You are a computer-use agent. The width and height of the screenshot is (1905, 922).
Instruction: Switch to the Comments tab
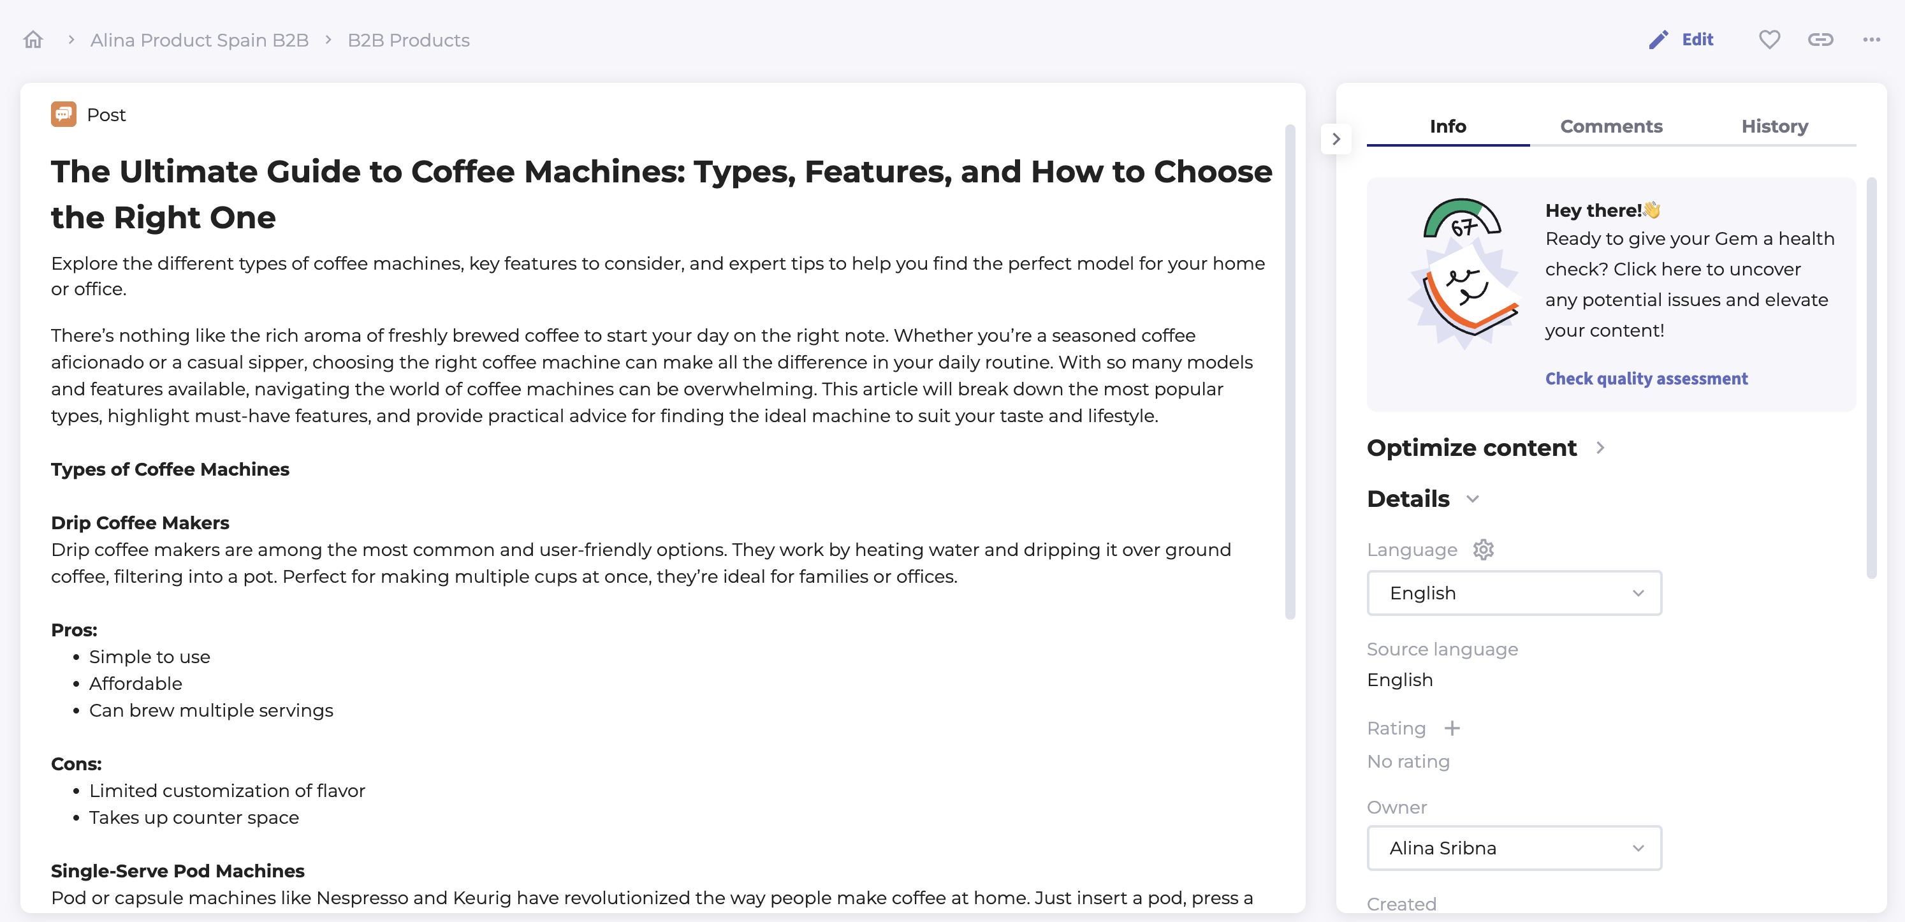[x=1610, y=126]
